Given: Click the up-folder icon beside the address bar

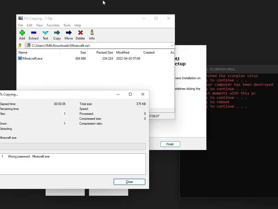Looking at the screenshot, I should point(20,45).
